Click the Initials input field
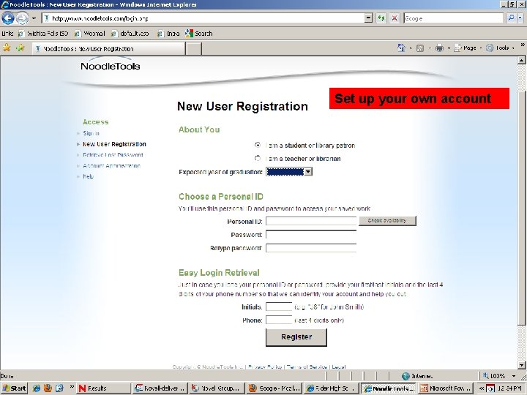 [x=279, y=306]
